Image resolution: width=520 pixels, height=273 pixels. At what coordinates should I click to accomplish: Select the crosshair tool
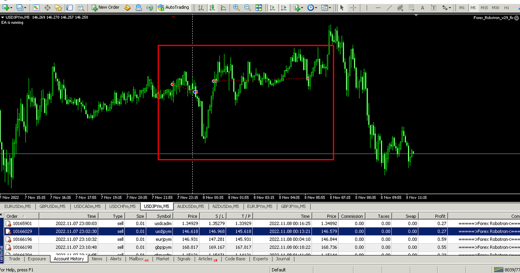(x=353, y=8)
